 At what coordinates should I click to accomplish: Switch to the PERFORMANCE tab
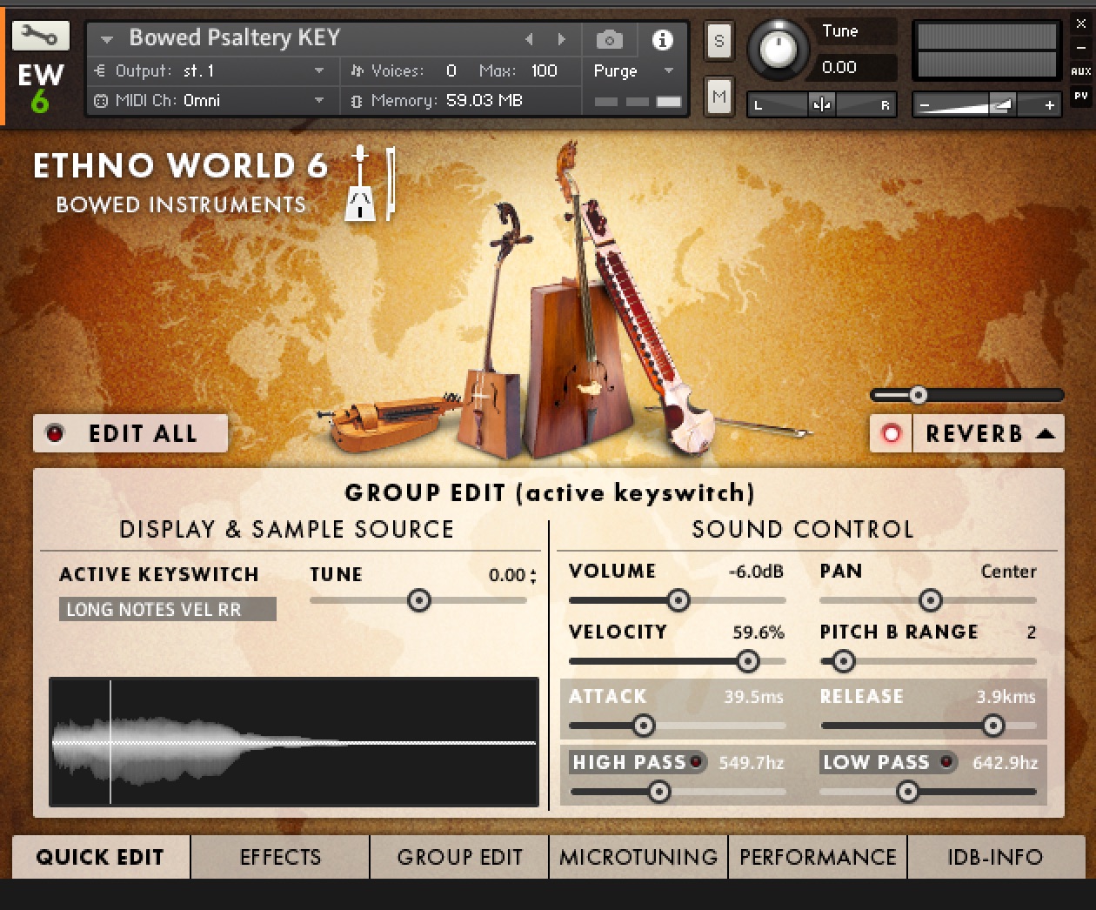[818, 857]
